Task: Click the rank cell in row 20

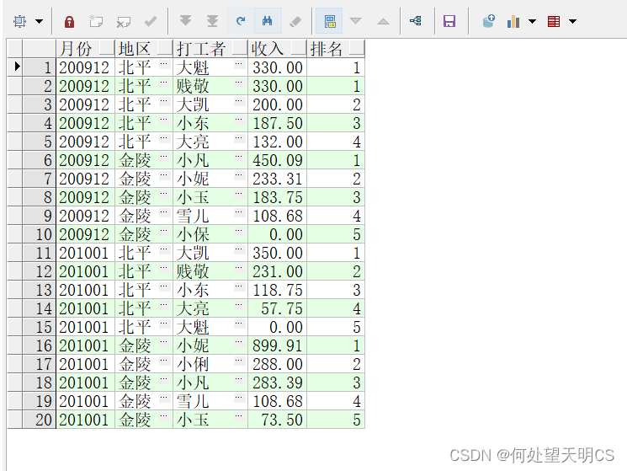Action: coord(336,420)
